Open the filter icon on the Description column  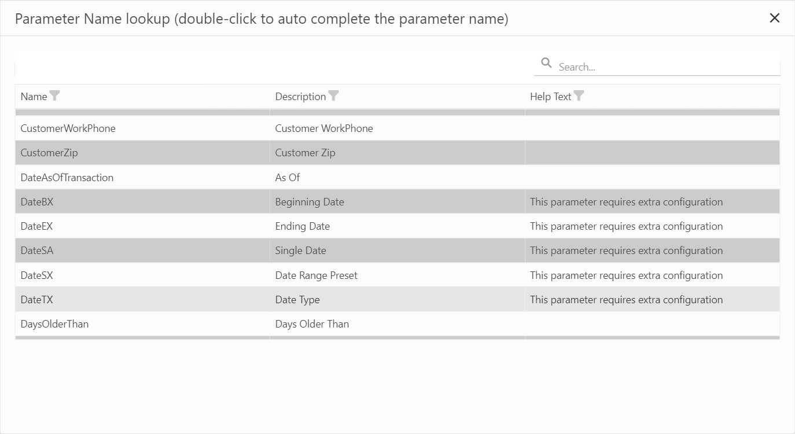pyautogui.click(x=334, y=95)
